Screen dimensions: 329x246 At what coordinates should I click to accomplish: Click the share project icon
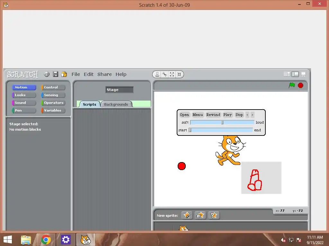tap(64, 74)
